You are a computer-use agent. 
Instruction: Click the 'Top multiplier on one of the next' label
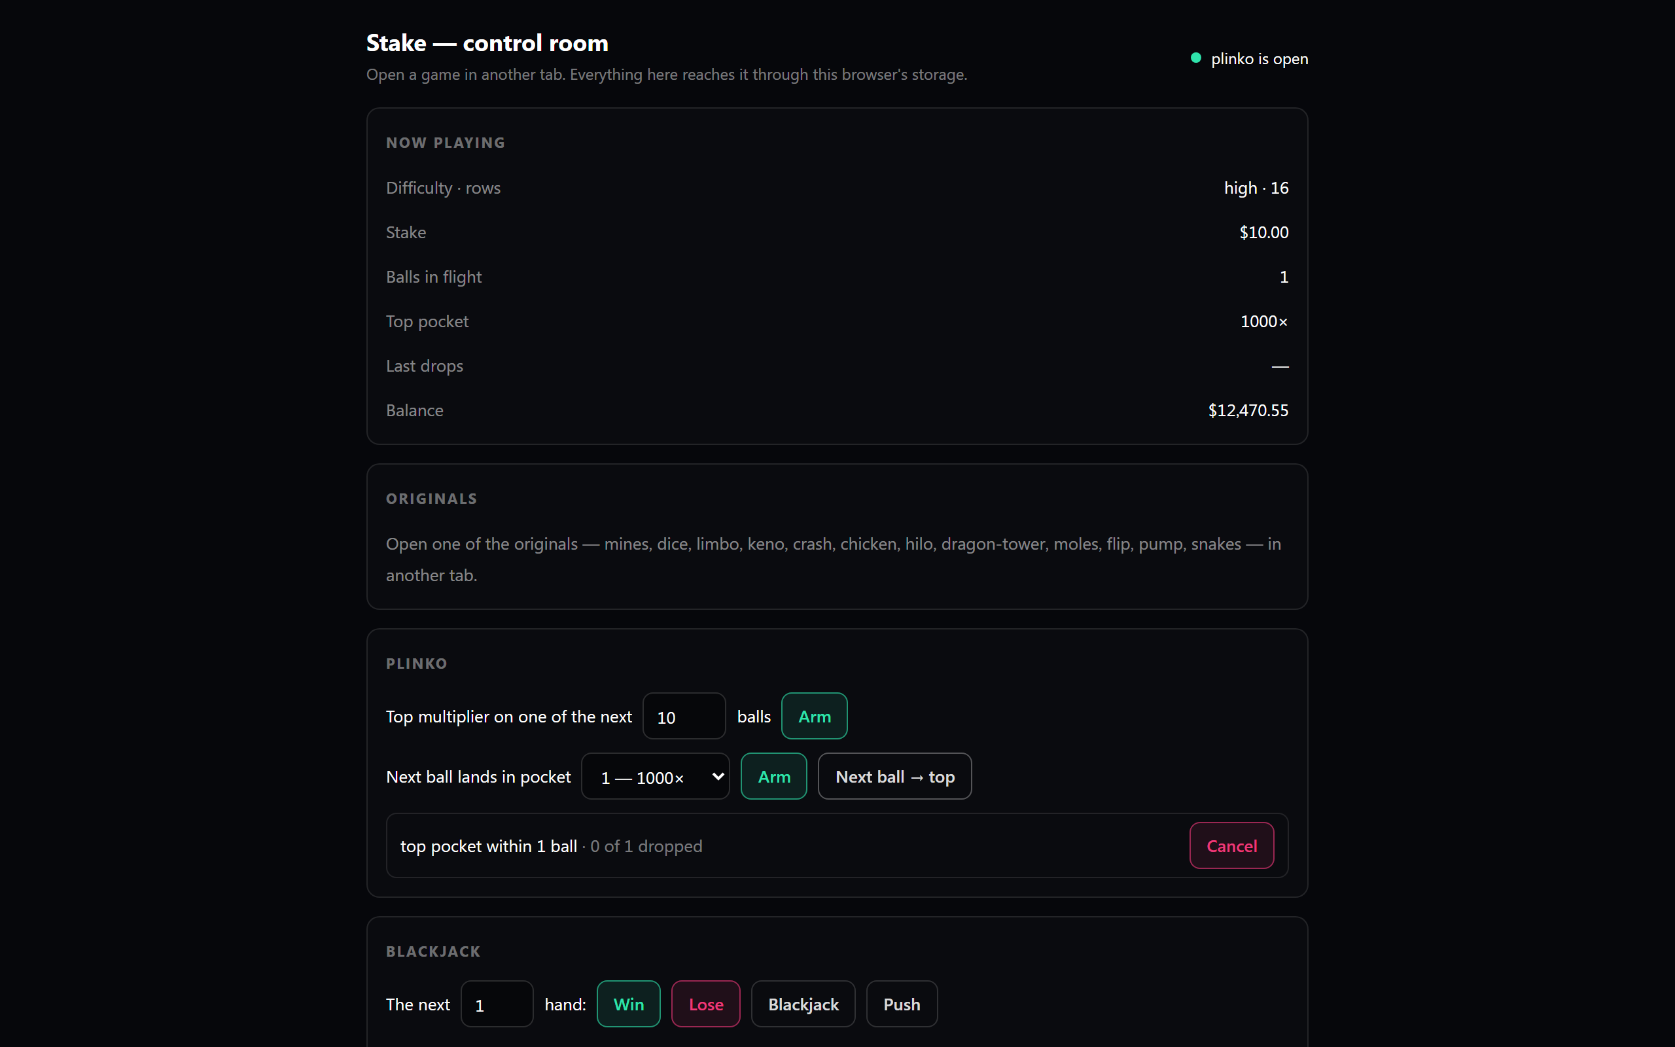pos(509,717)
